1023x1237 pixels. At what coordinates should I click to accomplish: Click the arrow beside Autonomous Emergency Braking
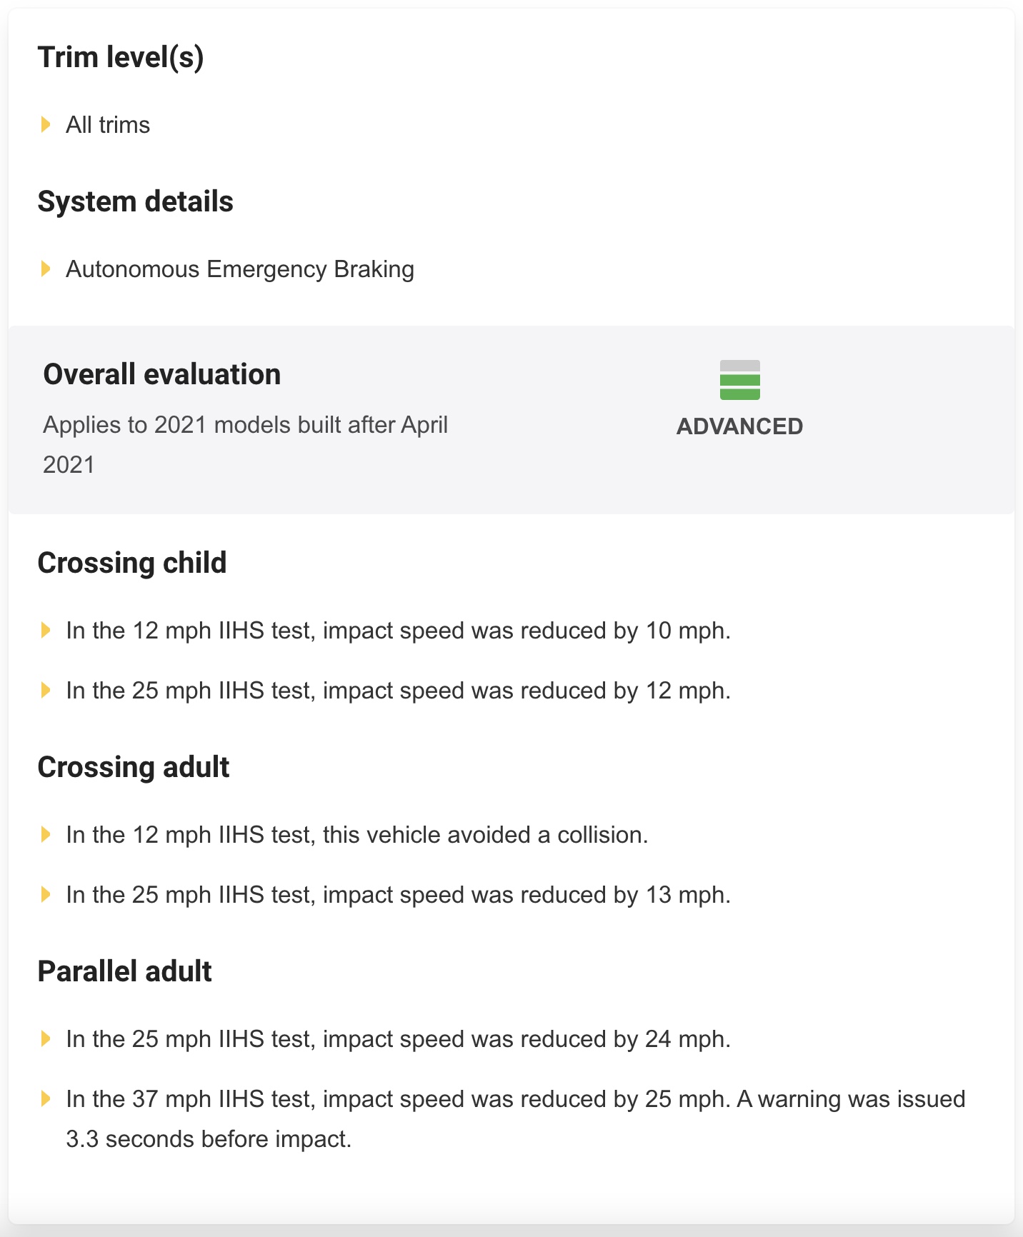pyautogui.click(x=46, y=269)
